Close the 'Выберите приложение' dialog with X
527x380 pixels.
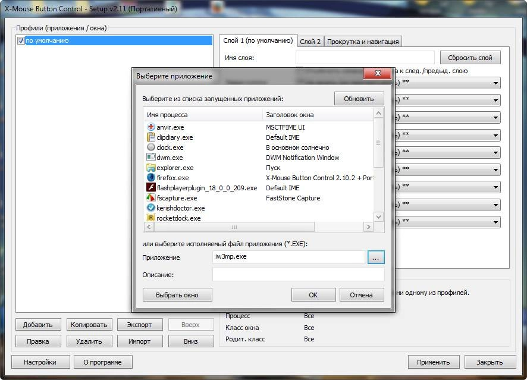coord(378,73)
